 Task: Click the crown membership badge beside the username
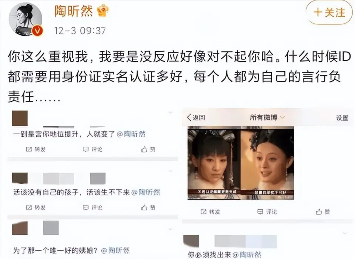[x=103, y=11]
